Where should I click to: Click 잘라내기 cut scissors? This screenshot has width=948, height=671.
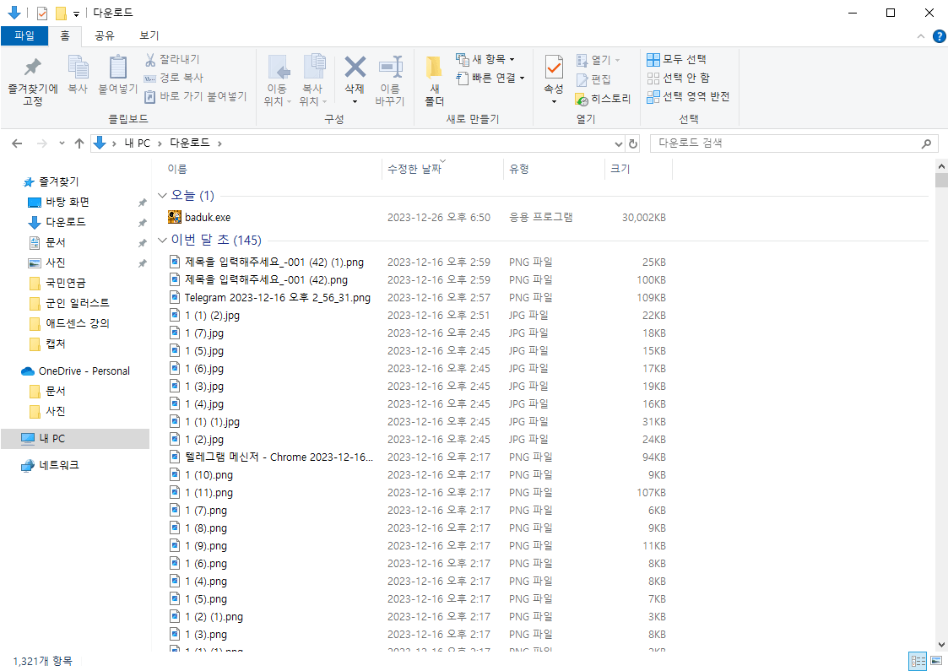[x=172, y=59]
